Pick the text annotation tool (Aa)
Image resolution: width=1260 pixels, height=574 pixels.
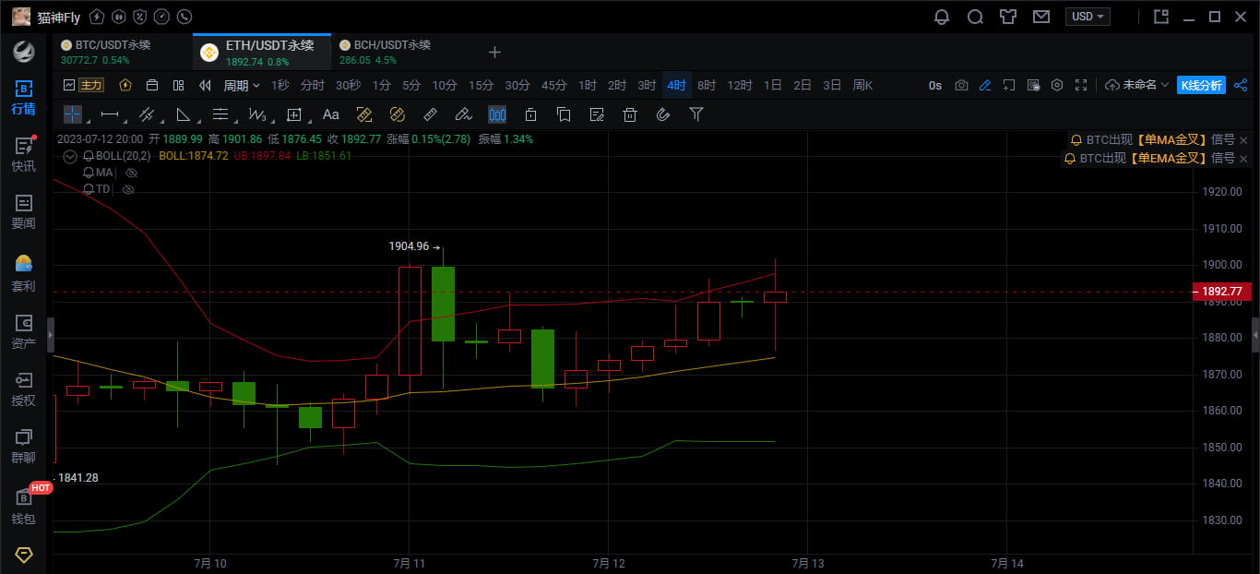click(330, 114)
